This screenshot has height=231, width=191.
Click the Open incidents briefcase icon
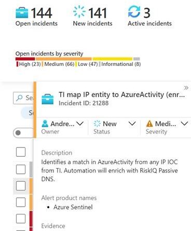(22, 12)
